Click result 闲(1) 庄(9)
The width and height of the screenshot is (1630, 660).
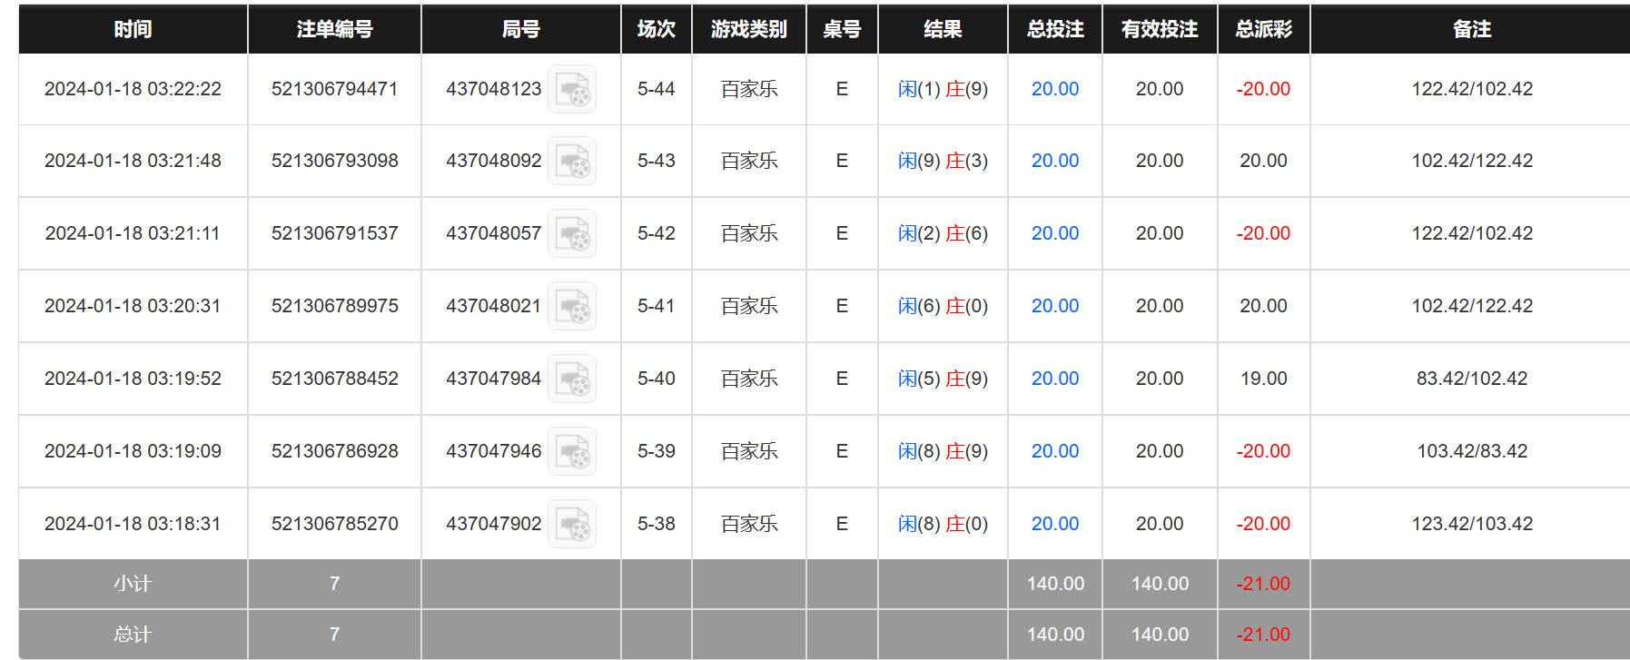point(943,89)
